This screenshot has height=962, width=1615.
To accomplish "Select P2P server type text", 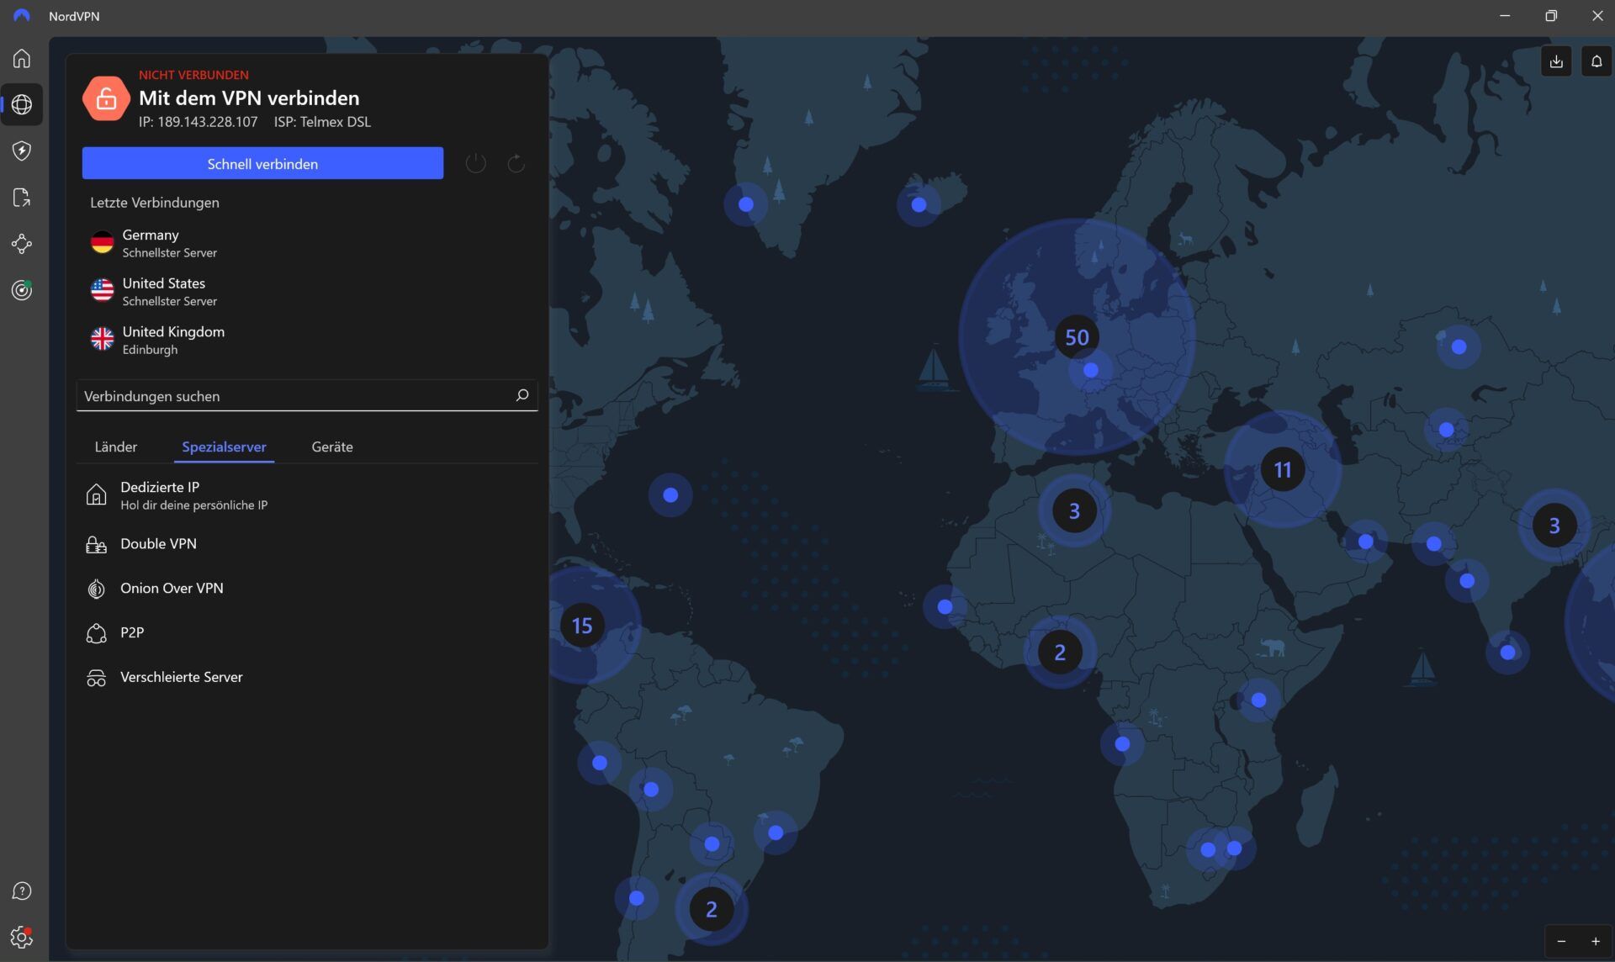I will point(132,632).
